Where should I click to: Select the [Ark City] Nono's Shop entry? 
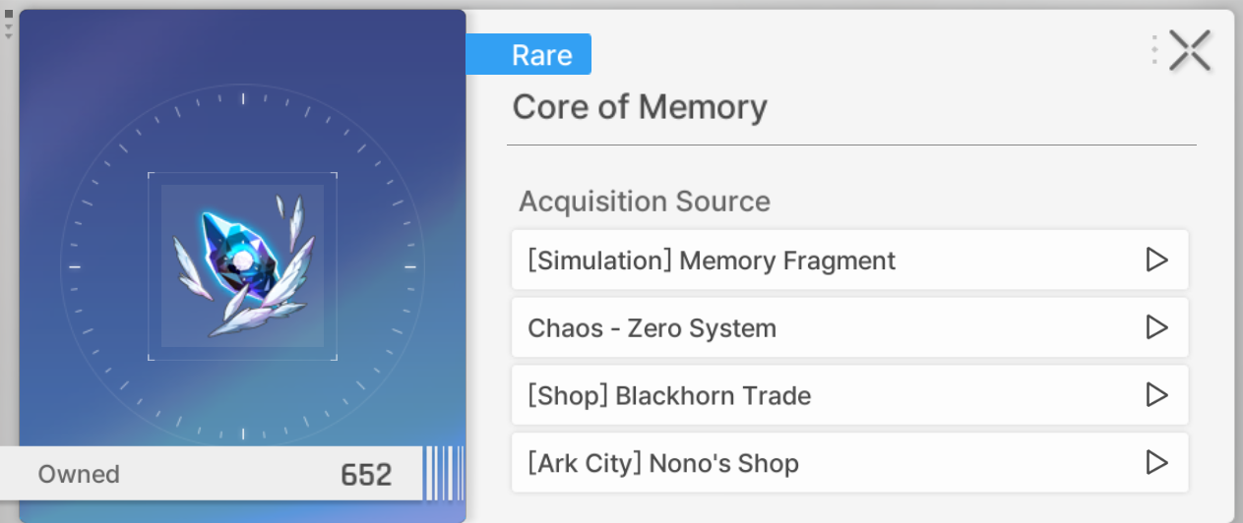tap(849, 462)
